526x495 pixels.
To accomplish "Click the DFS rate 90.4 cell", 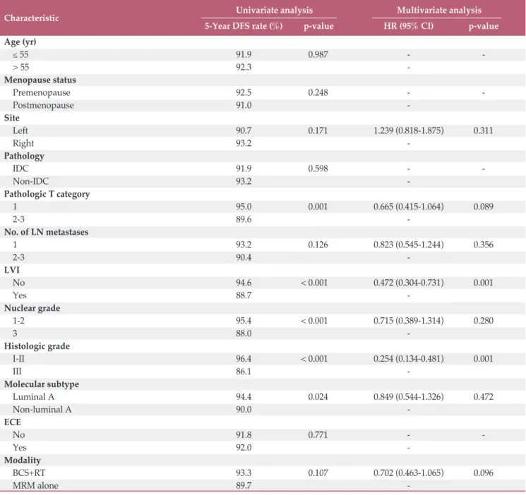I will pos(244,257).
